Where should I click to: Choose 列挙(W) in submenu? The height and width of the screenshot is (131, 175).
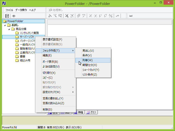click(x=93, y=60)
